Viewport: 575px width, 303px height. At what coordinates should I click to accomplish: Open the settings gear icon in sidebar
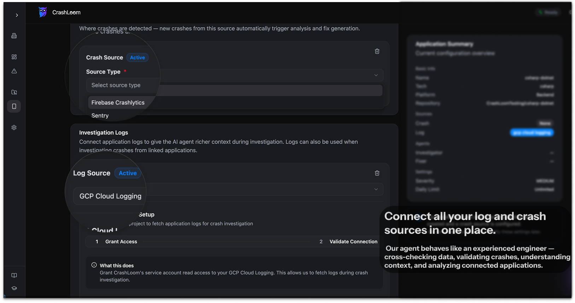tap(14, 127)
